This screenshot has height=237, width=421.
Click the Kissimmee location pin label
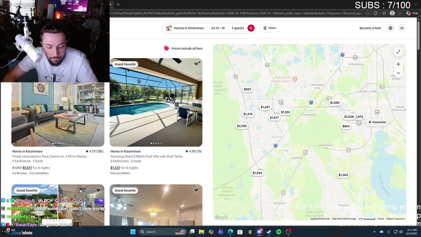[377, 122]
